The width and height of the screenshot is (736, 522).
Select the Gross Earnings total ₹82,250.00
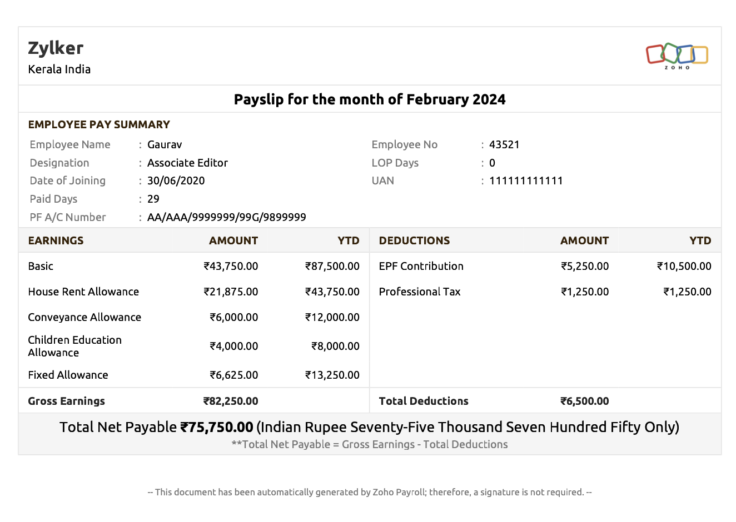(231, 401)
